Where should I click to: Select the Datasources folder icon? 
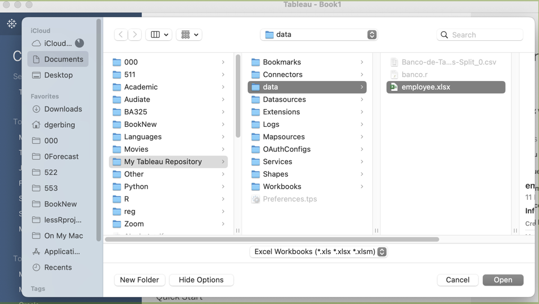click(256, 100)
